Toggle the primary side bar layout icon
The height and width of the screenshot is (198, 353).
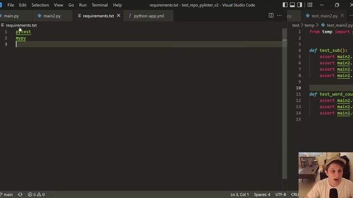(x=285, y=5)
